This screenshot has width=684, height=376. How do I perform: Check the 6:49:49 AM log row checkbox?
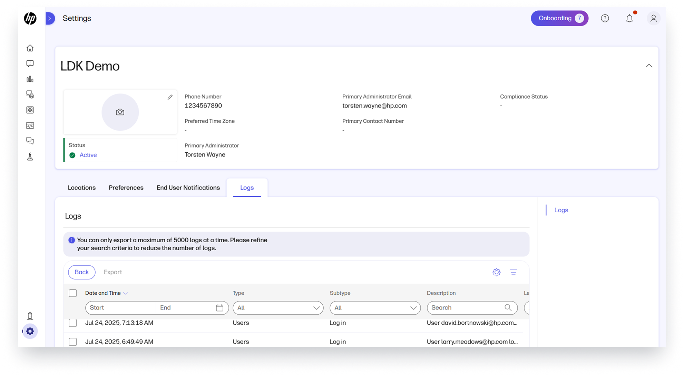point(73,342)
